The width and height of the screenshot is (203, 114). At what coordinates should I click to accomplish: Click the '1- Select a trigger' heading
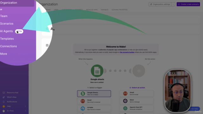tap(95, 88)
